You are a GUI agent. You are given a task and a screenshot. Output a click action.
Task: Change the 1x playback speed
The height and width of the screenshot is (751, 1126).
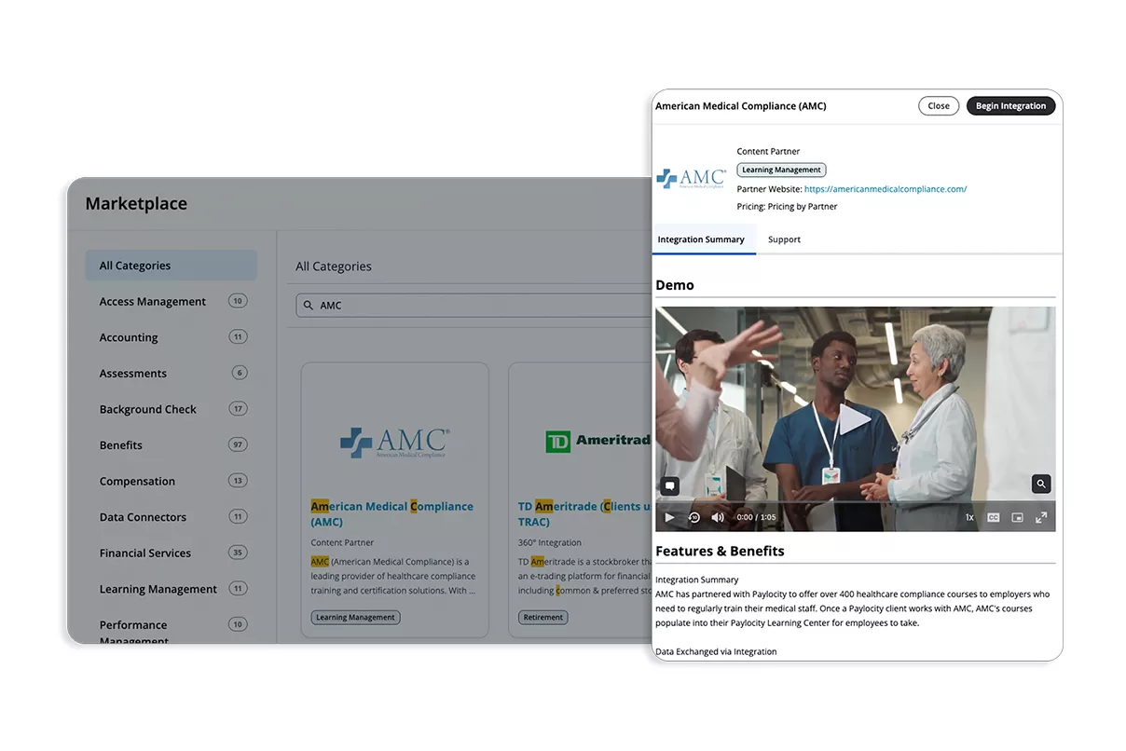point(969,517)
